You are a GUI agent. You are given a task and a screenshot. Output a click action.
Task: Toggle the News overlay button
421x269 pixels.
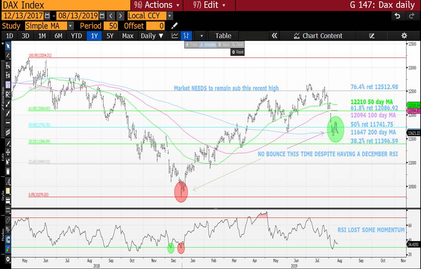click(224, 45)
